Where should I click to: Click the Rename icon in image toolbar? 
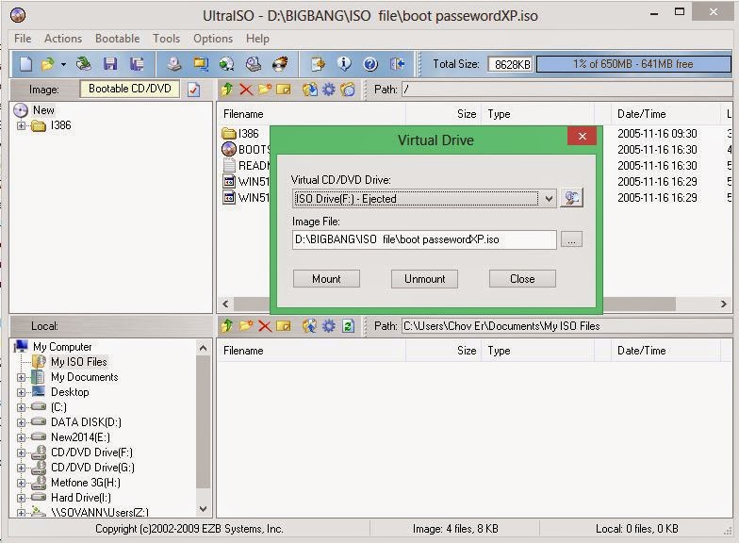pyautogui.click(x=283, y=89)
